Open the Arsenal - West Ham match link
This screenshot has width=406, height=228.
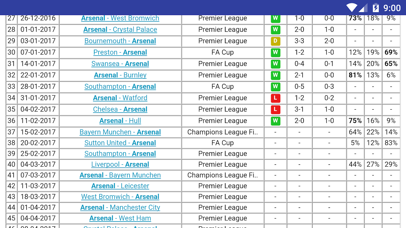[120, 218]
